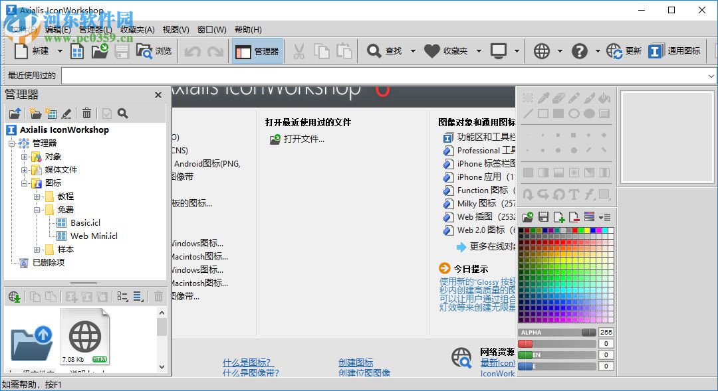Image resolution: width=718 pixels, height=391 pixels.
Task: Open the 新建 (New) document icon
Action: tap(20, 51)
